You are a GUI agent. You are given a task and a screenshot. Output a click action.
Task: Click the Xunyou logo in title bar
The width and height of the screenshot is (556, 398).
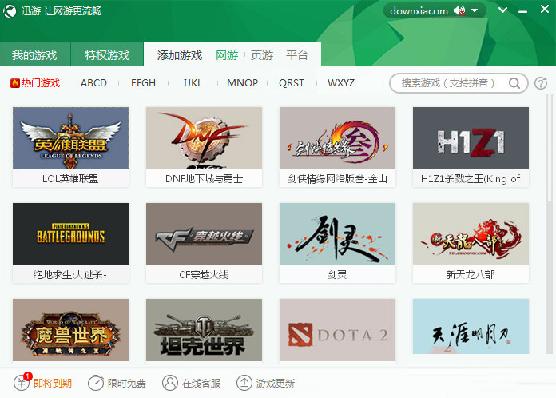(10, 10)
